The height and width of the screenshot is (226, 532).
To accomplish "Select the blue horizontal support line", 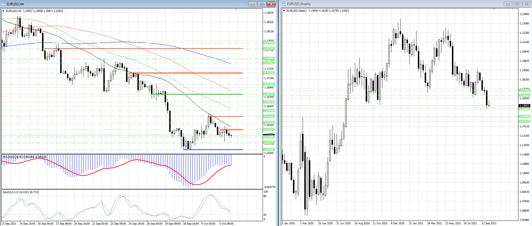I will (213, 149).
